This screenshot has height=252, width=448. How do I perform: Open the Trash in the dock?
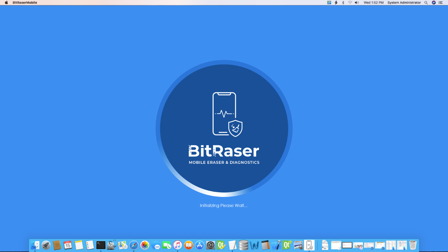point(413,245)
